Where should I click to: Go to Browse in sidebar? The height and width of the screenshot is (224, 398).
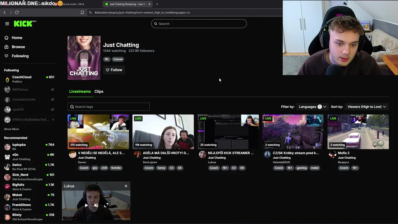point(18,47)
